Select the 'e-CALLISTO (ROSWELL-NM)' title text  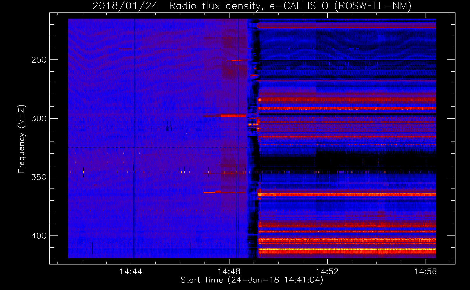[340, 6]
